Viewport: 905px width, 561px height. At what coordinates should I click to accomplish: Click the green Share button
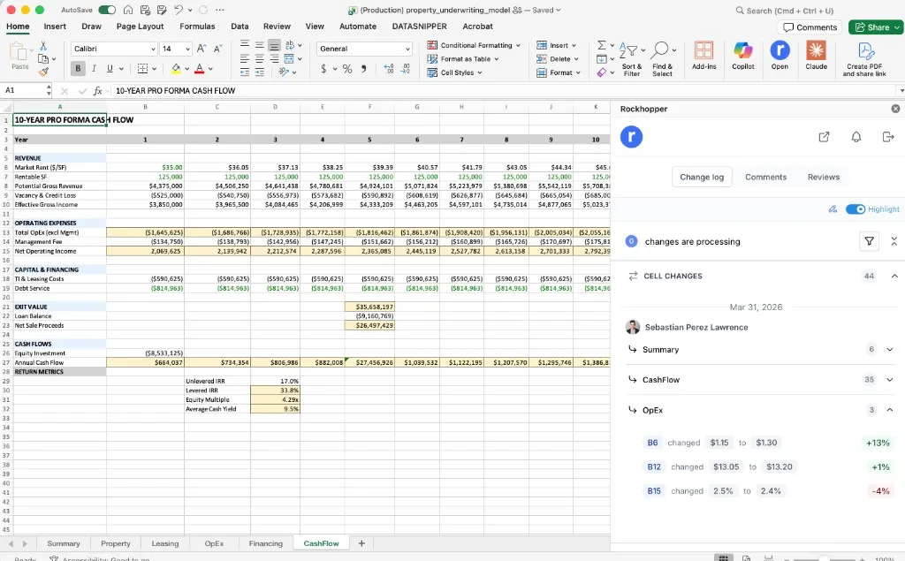click(x=874, y=26)
